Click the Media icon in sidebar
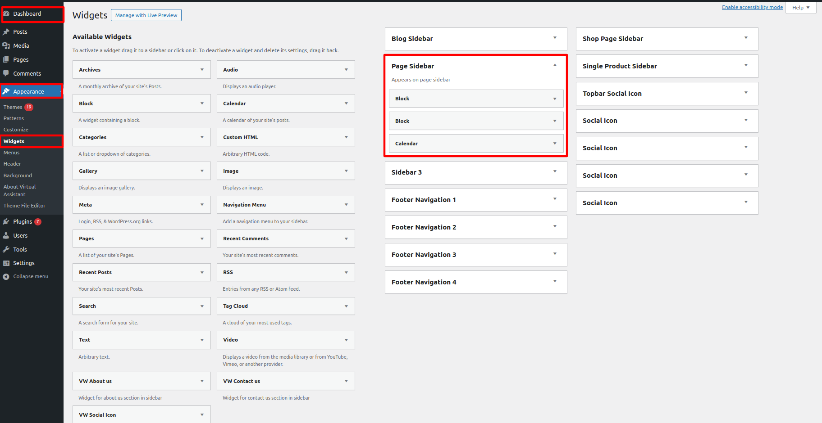 click(x=6, y=45)
